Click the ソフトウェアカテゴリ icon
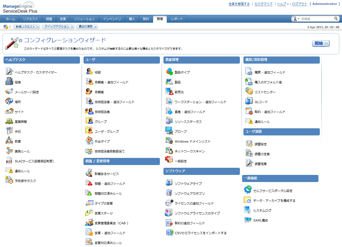This screenshot has height=247, width=342. coord(169,193)
